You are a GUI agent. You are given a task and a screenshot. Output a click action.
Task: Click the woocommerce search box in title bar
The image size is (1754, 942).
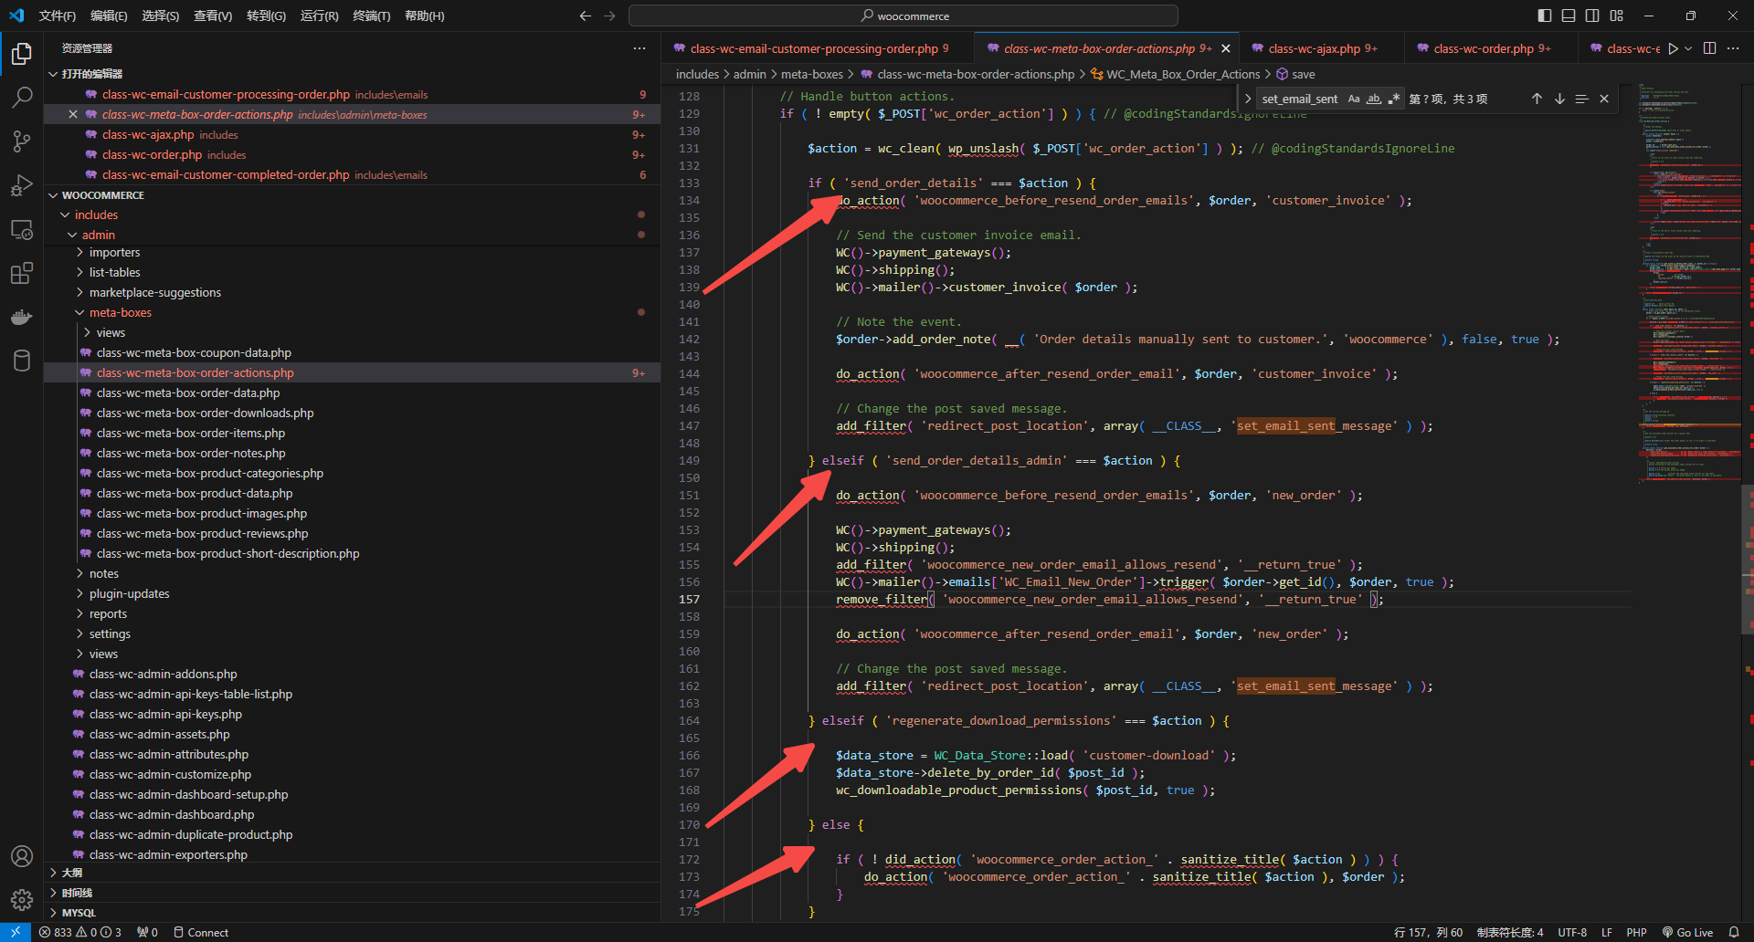[903, 16]
